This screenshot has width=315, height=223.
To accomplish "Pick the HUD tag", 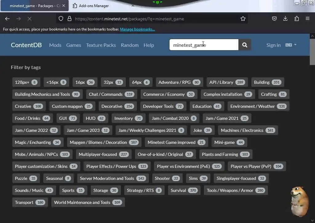I will point(96,119).
